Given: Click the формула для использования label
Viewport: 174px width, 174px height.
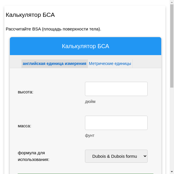Looking at the screenshot, I should click(33, 156).
